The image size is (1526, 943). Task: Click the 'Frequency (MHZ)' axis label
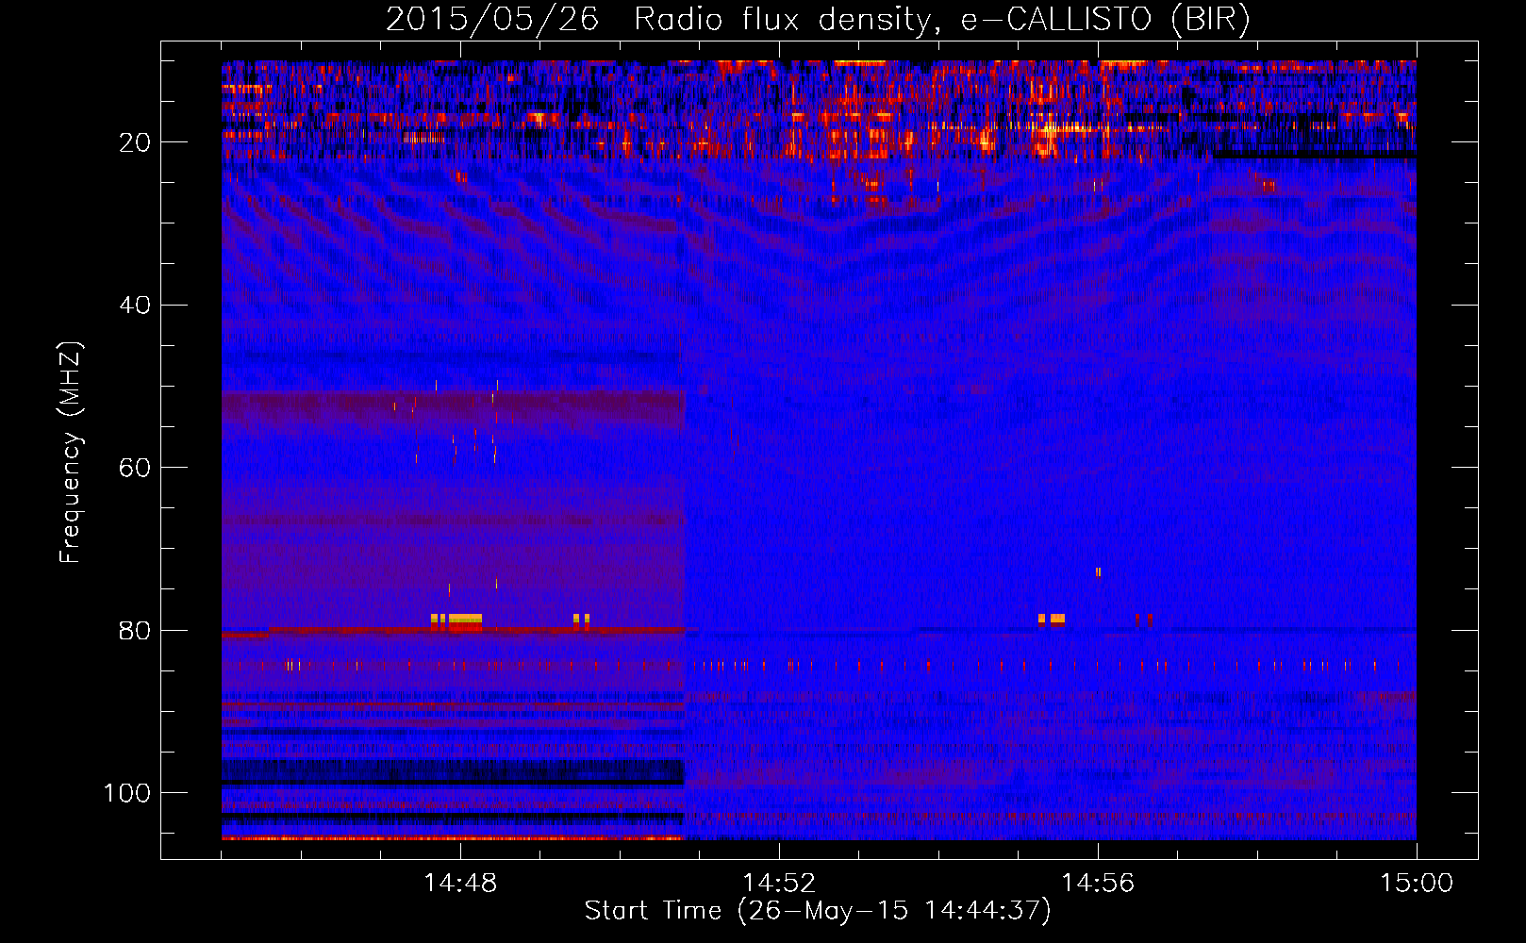(x=71, y=453)
